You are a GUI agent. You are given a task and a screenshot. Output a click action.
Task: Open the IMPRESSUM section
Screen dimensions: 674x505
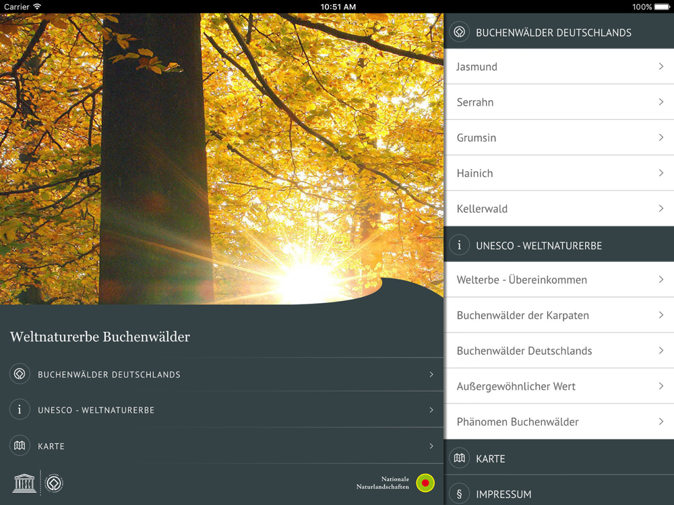point(559,490)
